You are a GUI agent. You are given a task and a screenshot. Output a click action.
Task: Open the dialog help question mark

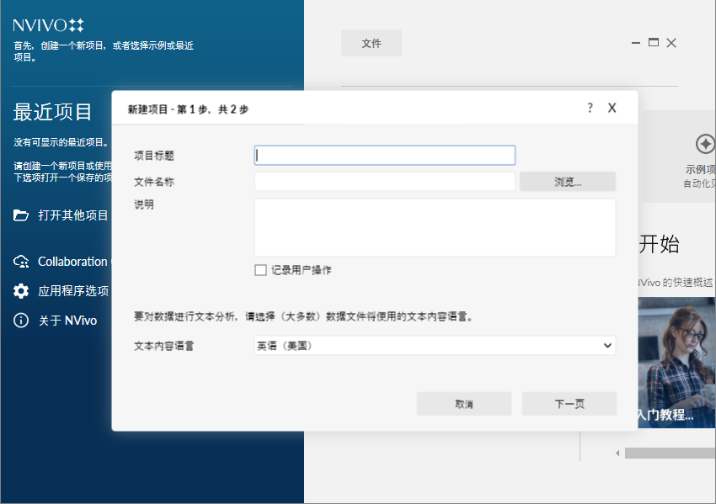pos(590,108)
